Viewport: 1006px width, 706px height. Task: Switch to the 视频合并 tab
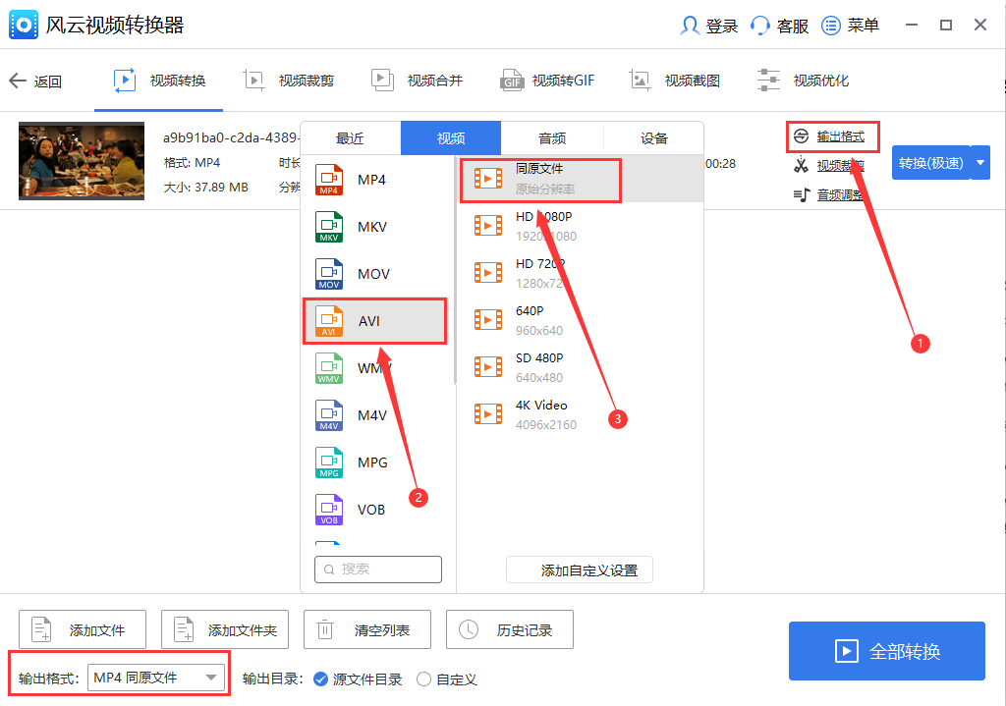click(x=418, y=81)
